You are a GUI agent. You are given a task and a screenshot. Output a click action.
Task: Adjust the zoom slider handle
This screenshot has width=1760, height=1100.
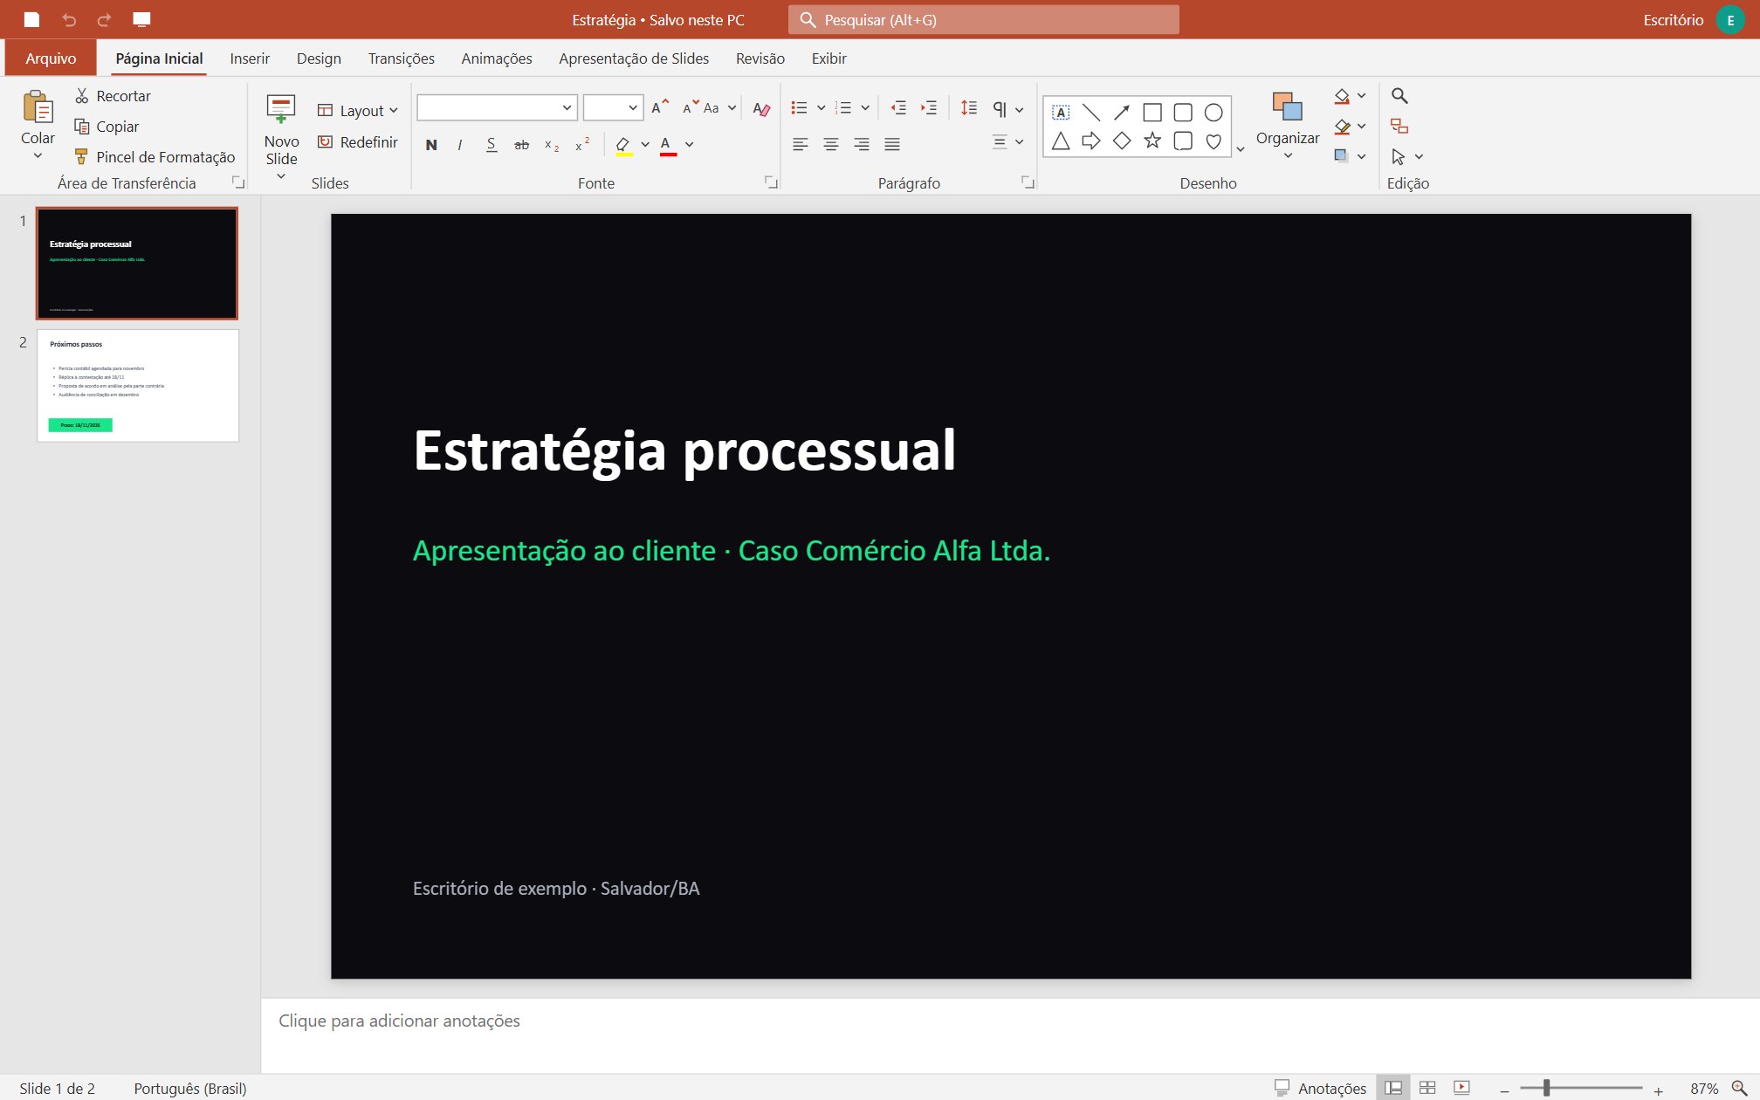pyautogui.click(x=1546, y=1088)
